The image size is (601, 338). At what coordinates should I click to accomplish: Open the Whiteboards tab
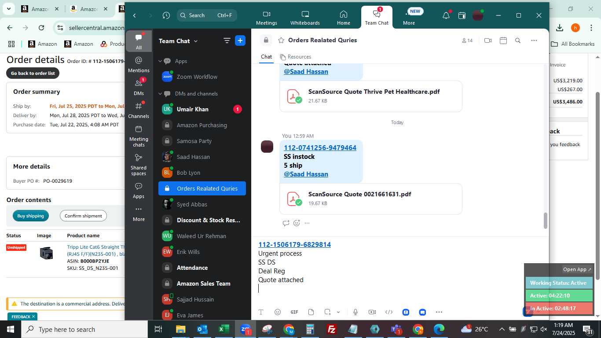pos(305,18)
